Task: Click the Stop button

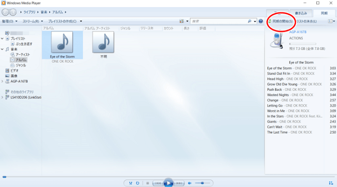Action: pyautogui.click(x=148, y=183)
